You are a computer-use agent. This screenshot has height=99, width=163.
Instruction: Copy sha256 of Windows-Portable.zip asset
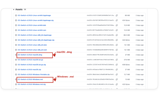point(117,74)
